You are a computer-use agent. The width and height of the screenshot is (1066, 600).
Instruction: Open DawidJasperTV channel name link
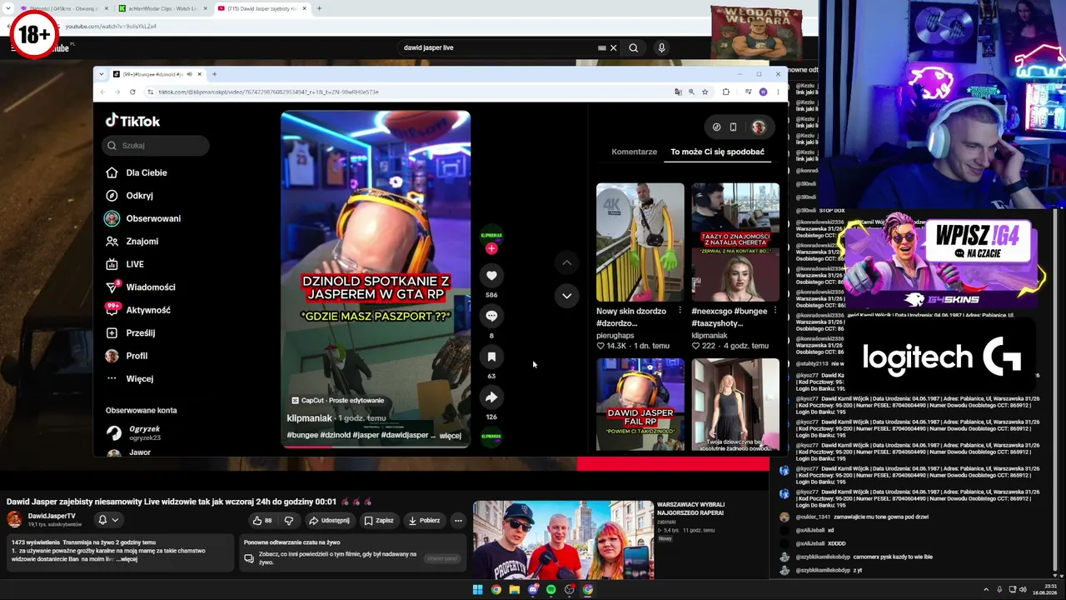(52, 516)
